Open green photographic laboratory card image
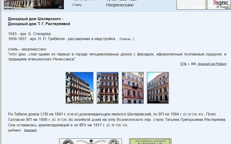 [x=150, y=141]
